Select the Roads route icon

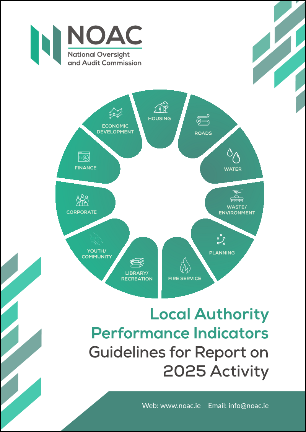tap(203, 121)
